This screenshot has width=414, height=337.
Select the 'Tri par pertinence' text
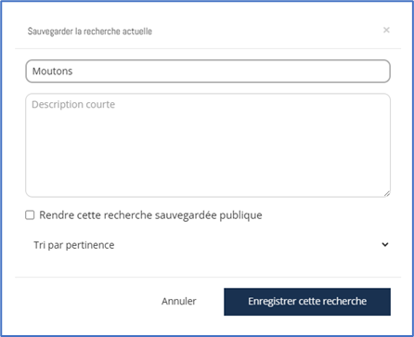click(74, 245)
